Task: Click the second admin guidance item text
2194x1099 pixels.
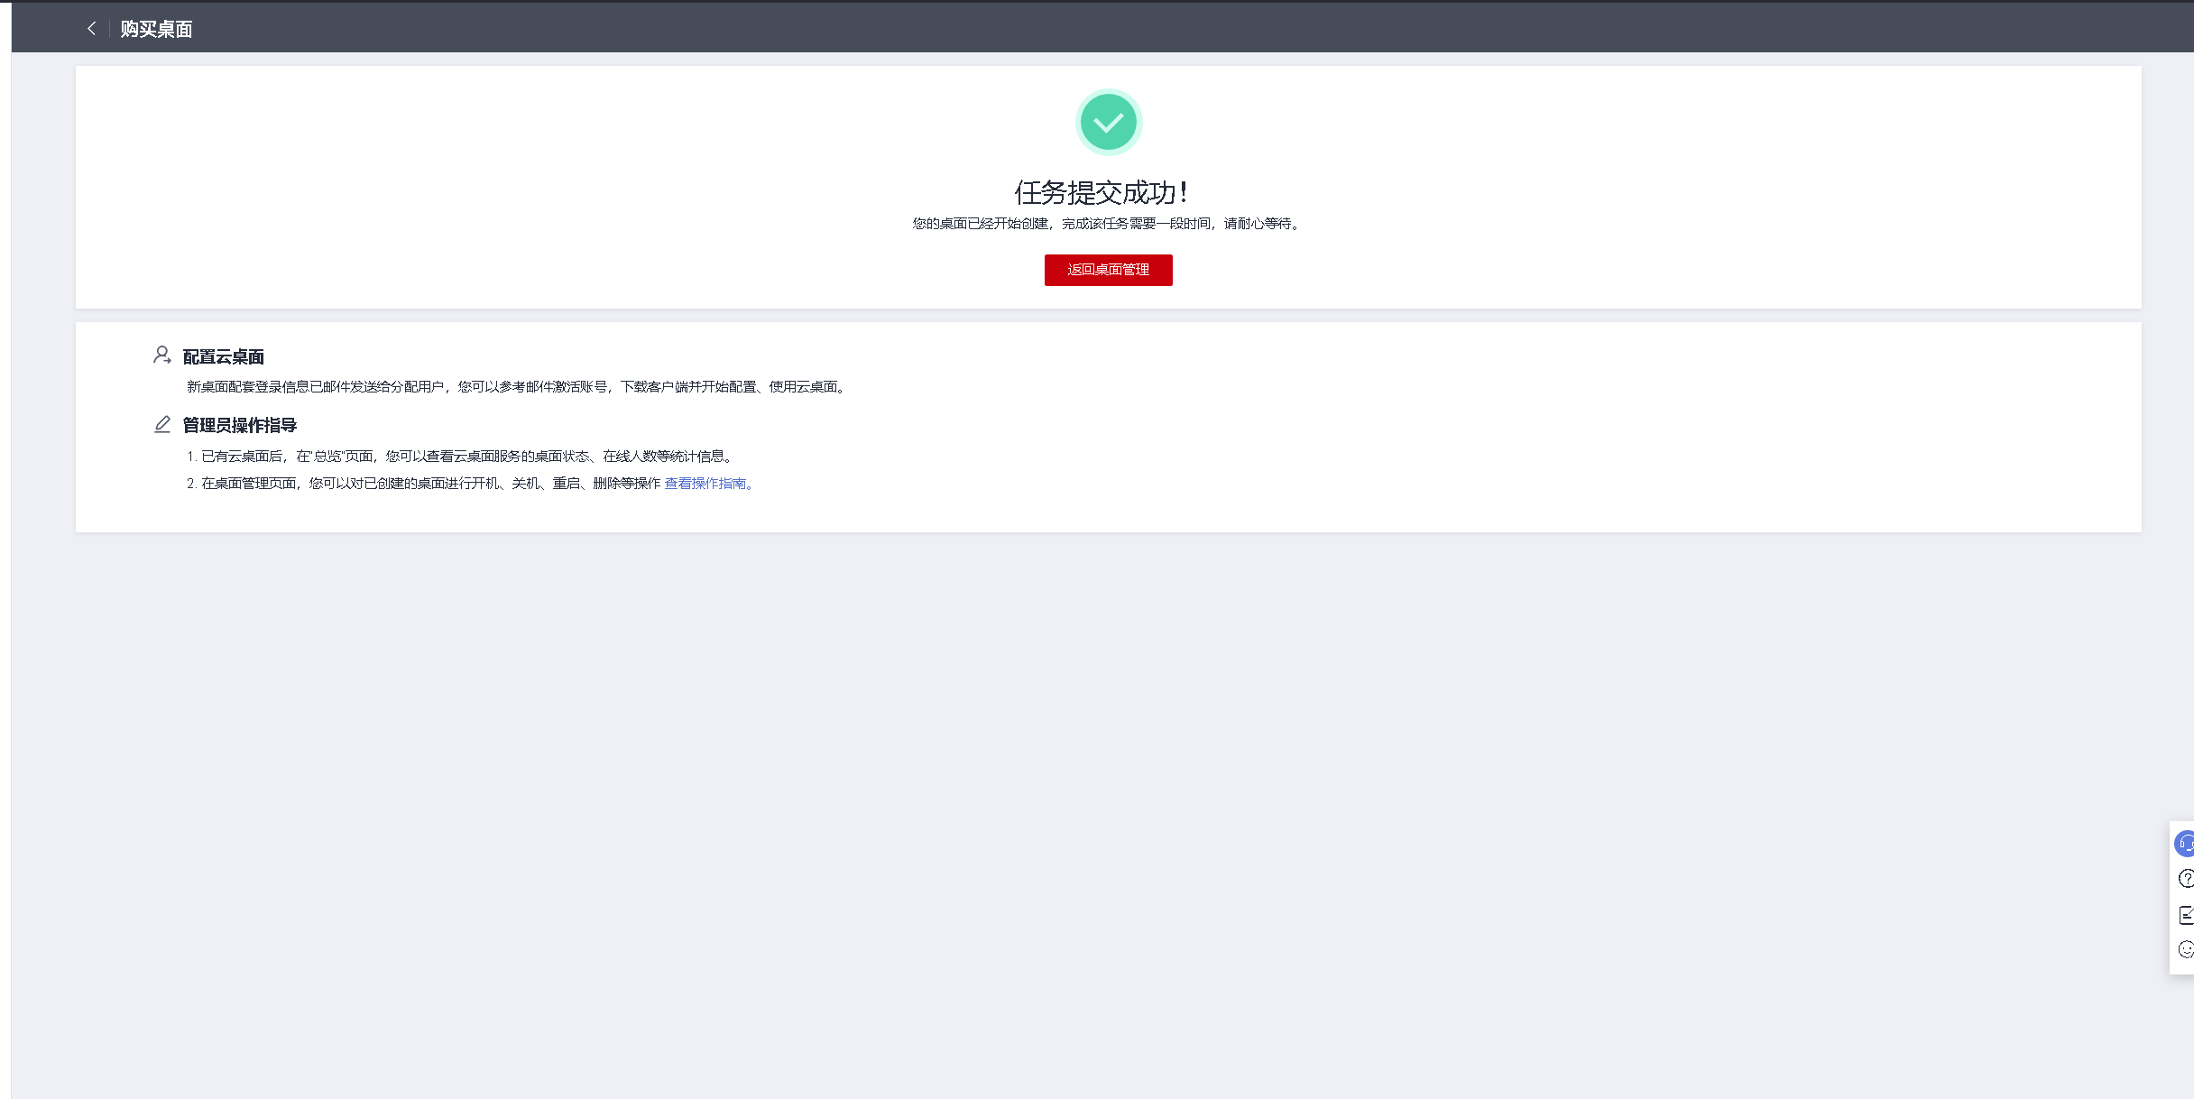Action: [x=424, y=484]
